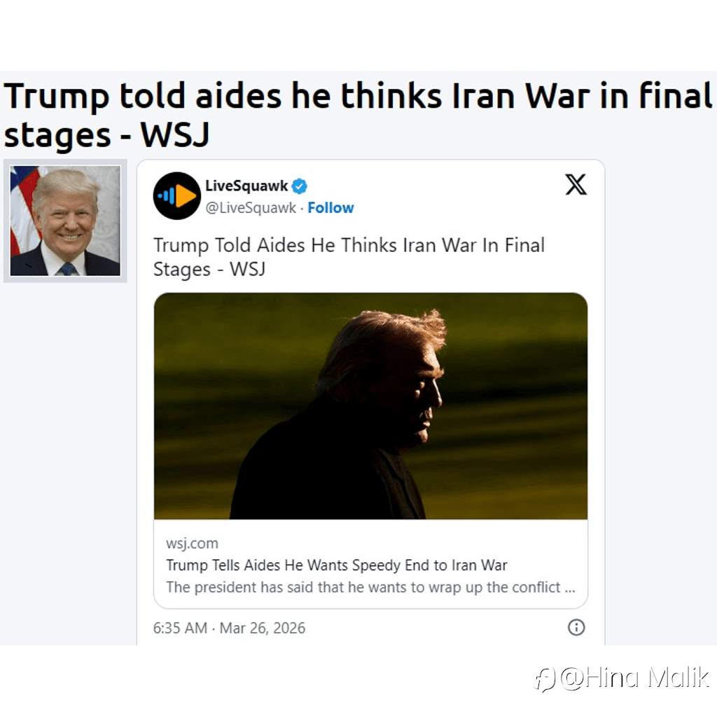
Task: Click the Follow link beside @LiveSquawk
Action: click(330, 207)
